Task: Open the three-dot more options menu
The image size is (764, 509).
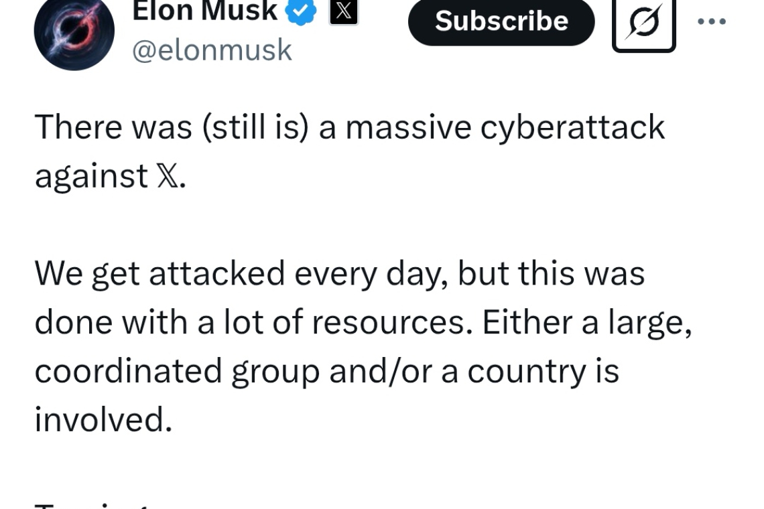Action: pyautogui.click(x=712, y=21)
